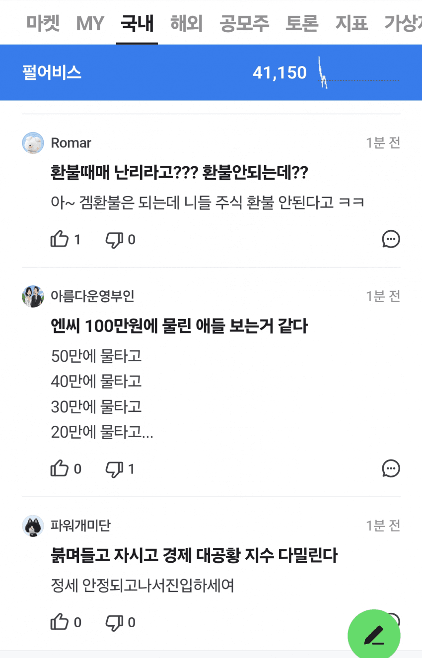This screenshot has width=422, height=658.
Task: Tap the green write-post pencil button
Action: (374, 635)
